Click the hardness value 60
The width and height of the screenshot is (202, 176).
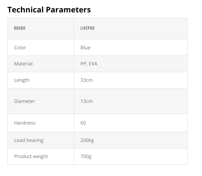coord(83,123)
